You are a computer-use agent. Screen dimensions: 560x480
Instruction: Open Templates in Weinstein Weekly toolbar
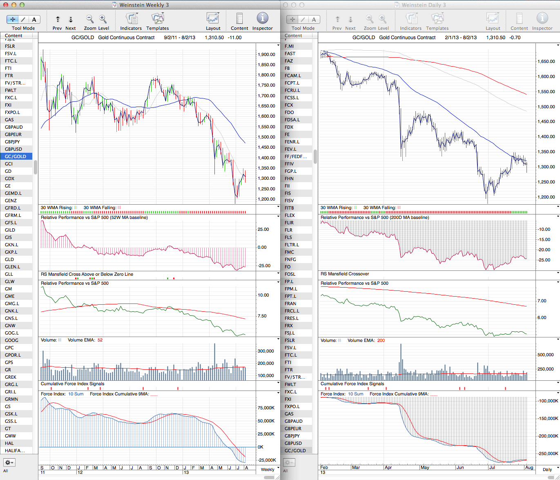157,19
